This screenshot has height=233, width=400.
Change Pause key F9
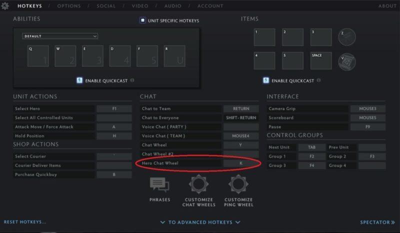click(x=367, y=127)
